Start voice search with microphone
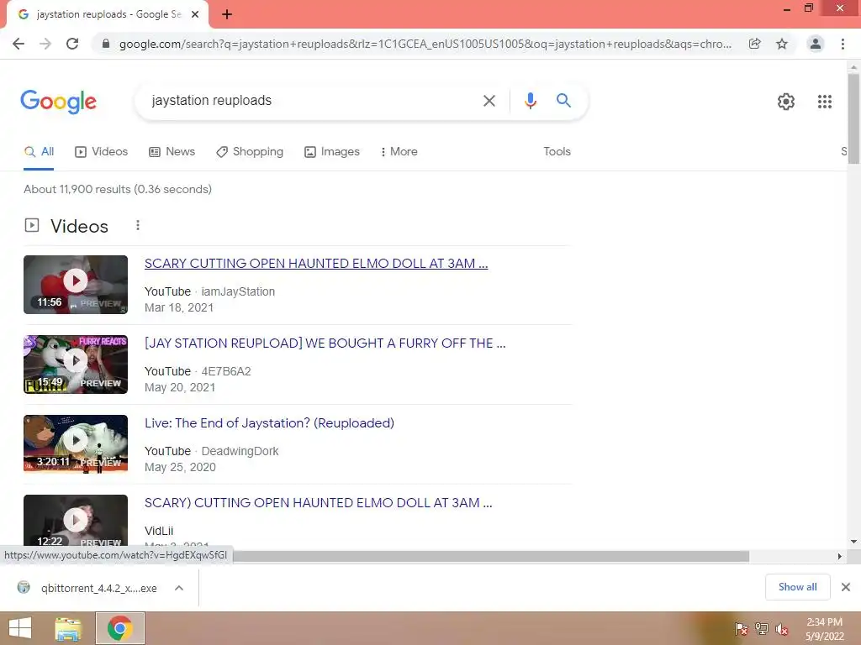 coord(530,101)
